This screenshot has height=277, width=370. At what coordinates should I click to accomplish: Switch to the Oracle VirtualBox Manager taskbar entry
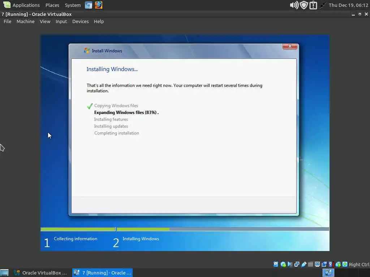pyautogui.click(x=40, y=273)
